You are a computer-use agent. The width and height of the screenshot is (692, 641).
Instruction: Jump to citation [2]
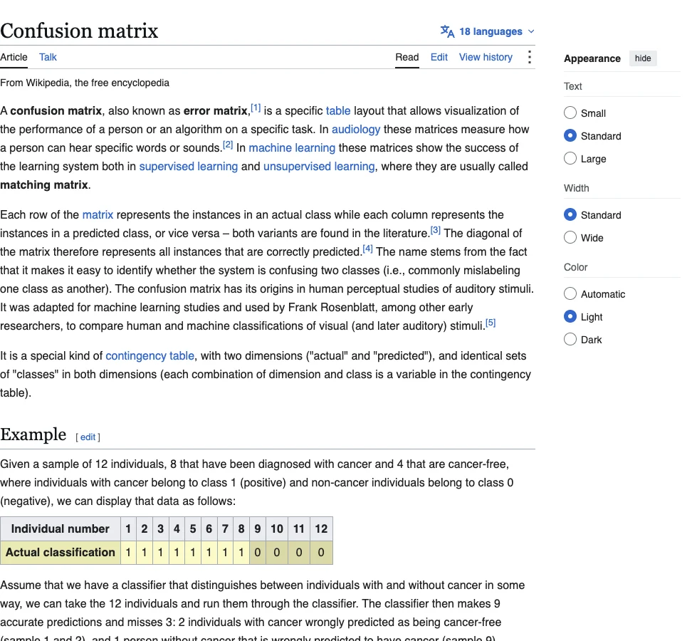tap(228, 145)
